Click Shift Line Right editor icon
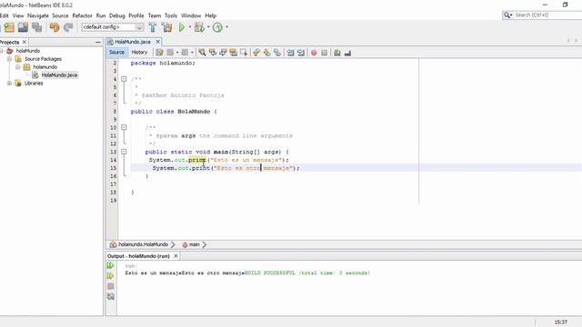The image size is (582, 327). (301, 53)
